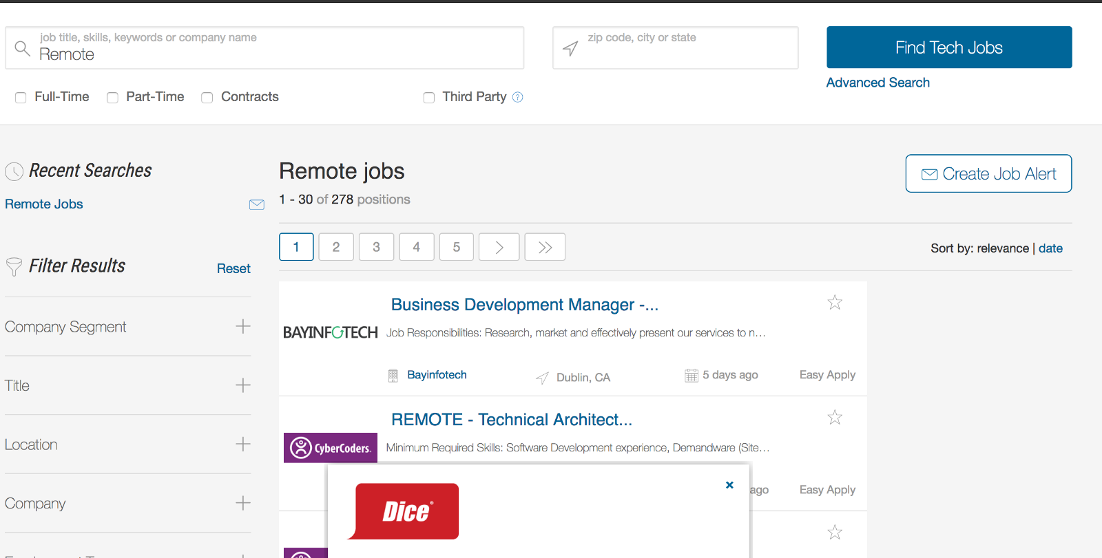Tick the Contracts checkbox
The width and height of the screenshot is (1102, 558).
coord(207,98)
